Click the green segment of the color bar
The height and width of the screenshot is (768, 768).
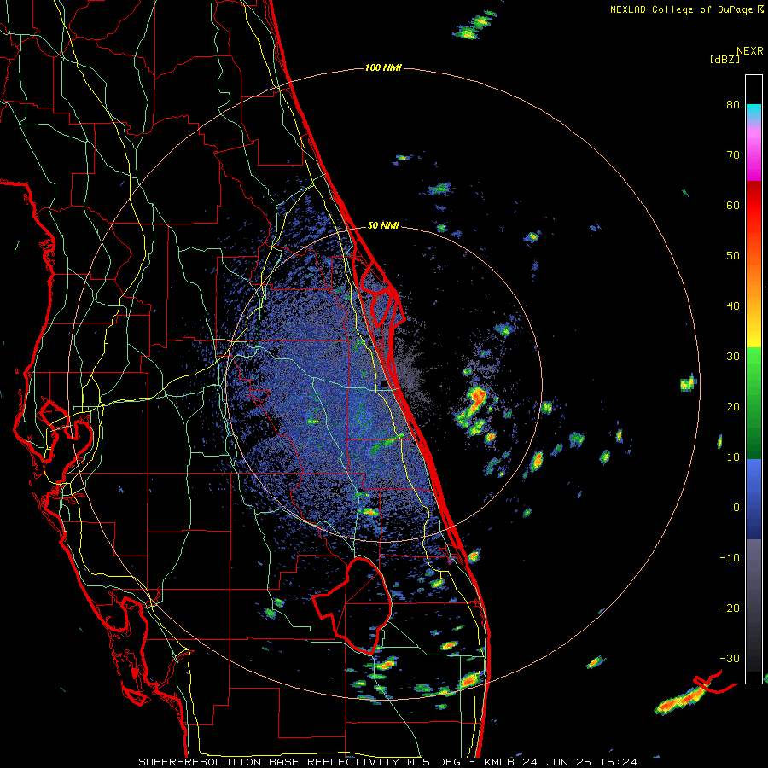click(x=753, y=403)
